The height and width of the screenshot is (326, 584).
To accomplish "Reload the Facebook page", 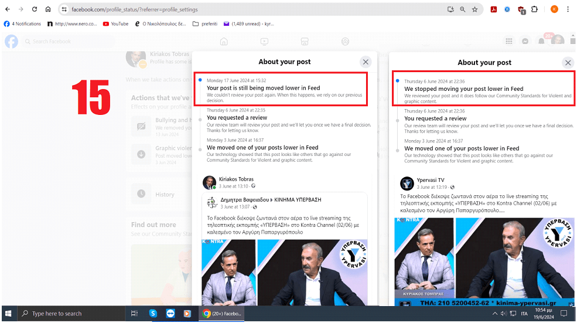I will (34, 9).
